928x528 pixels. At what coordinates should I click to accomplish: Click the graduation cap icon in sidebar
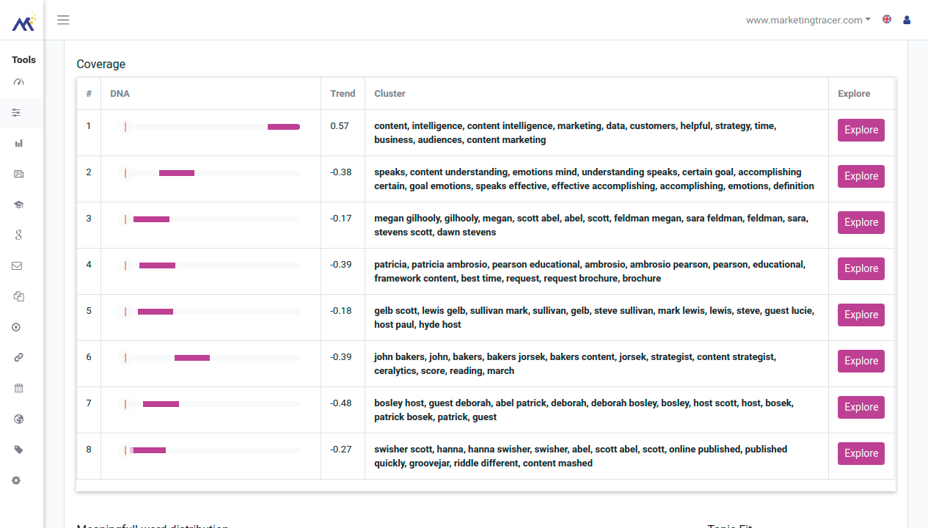click(x=18, y=205)
